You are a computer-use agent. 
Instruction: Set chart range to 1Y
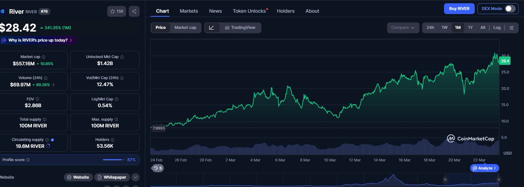[x=470, y=28]
